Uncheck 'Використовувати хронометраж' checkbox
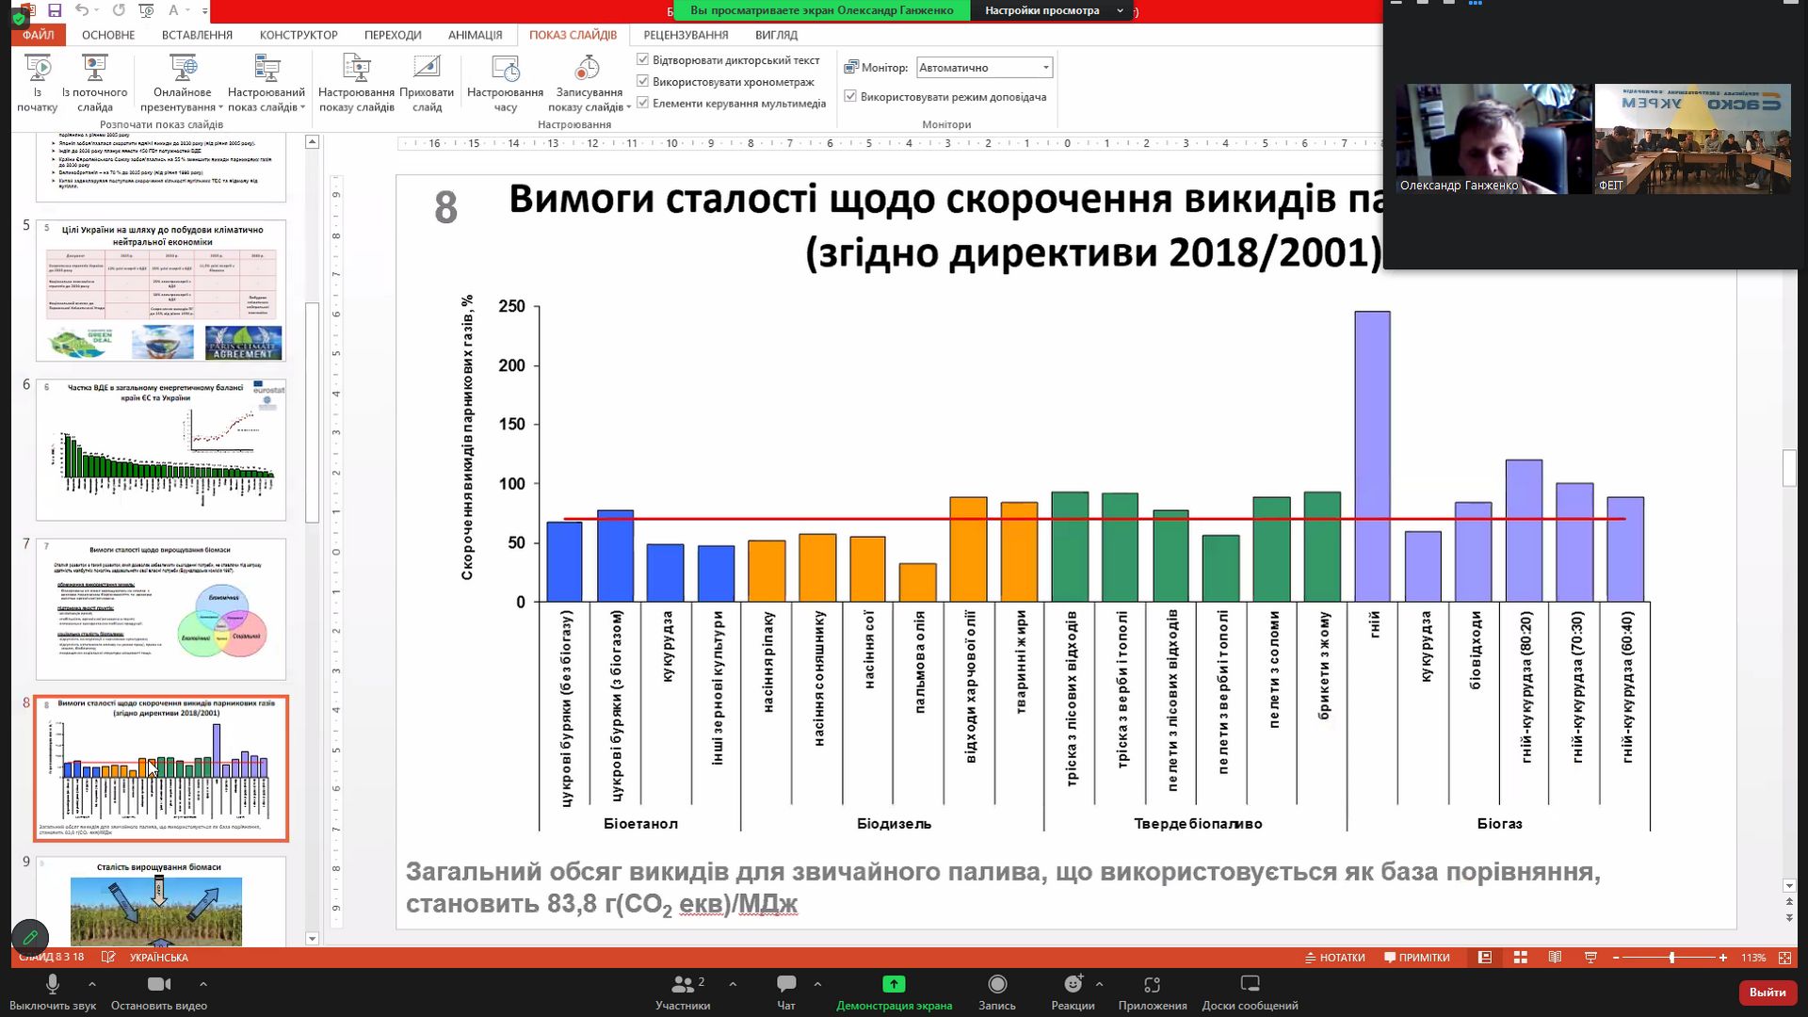 643,81
